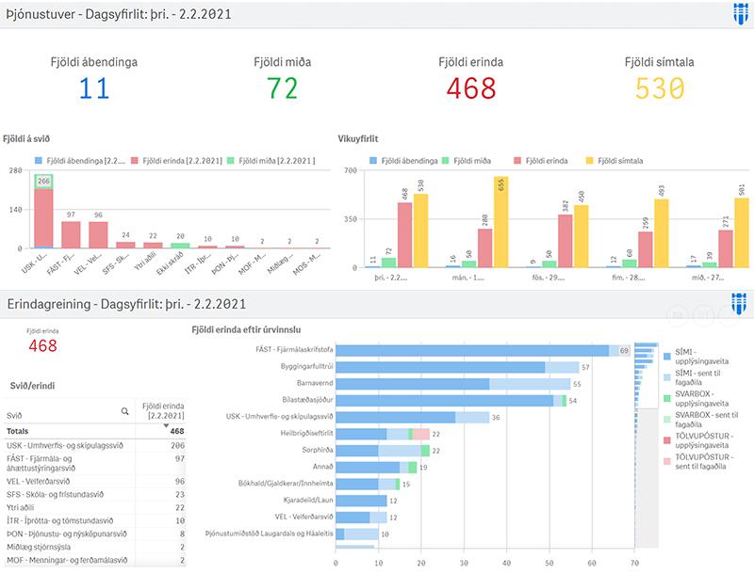
Task: Click Fjöldi miða [2.2.2021] legend swatch
Action: 231,161
